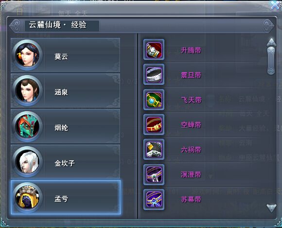Choose 金坎子 from the boss list
282x228 pixels.
(66, 162)
